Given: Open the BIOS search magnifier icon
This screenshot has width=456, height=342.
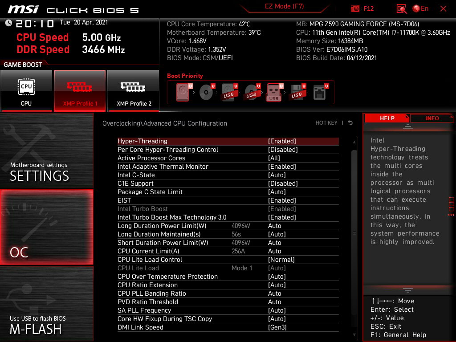Looking at the screenshot, I should tap(402, 9).
